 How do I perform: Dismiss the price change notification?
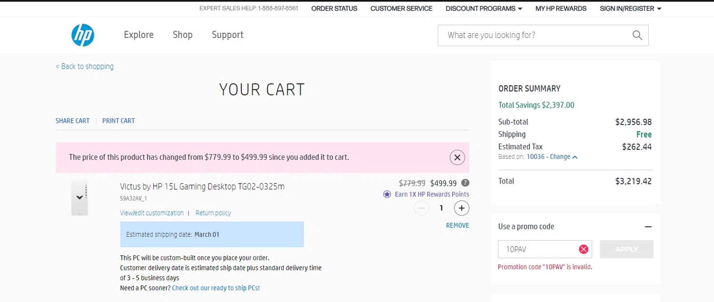click(457, 157)
